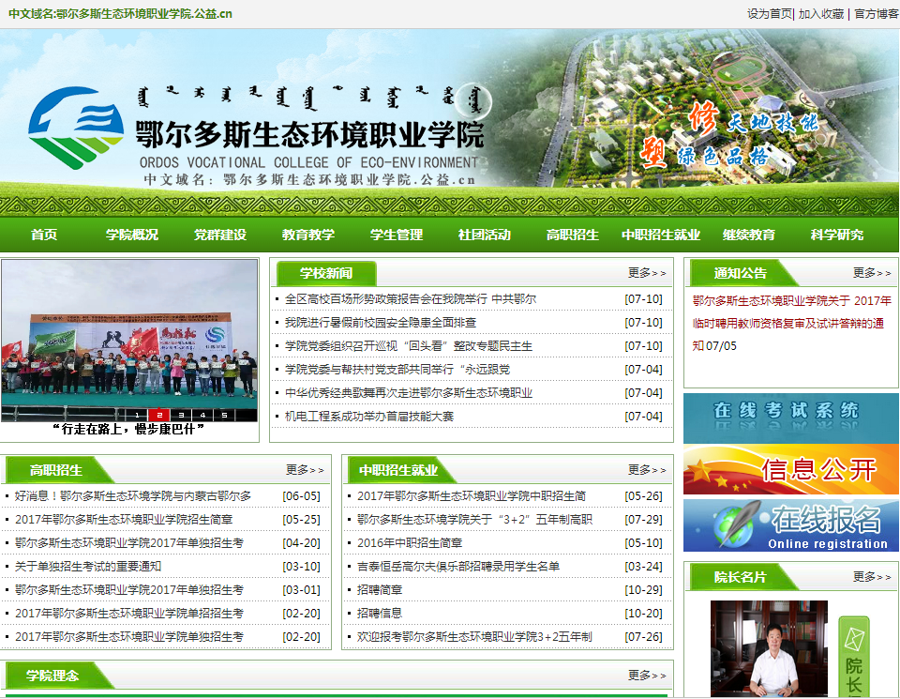Switch slideshow to slide 1
Viewport: 900px width, 699px height.
tap(138, 415)
